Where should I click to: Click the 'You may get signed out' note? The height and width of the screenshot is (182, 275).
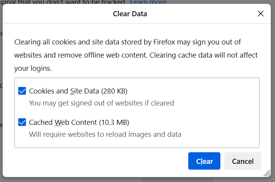pos(101,103)
